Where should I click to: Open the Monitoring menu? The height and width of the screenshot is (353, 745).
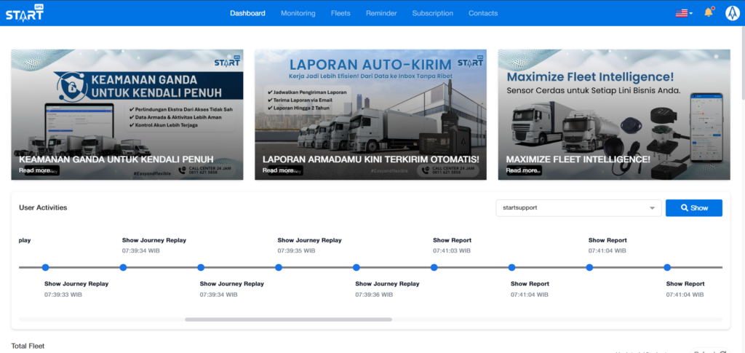[x=298, y=13]
